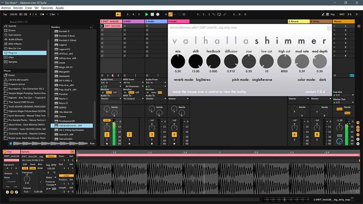Select the ValhallaShimmer_x64 plugin entry
The height and width of the screenshot is (204, 363).
click(x=72, y=125)
